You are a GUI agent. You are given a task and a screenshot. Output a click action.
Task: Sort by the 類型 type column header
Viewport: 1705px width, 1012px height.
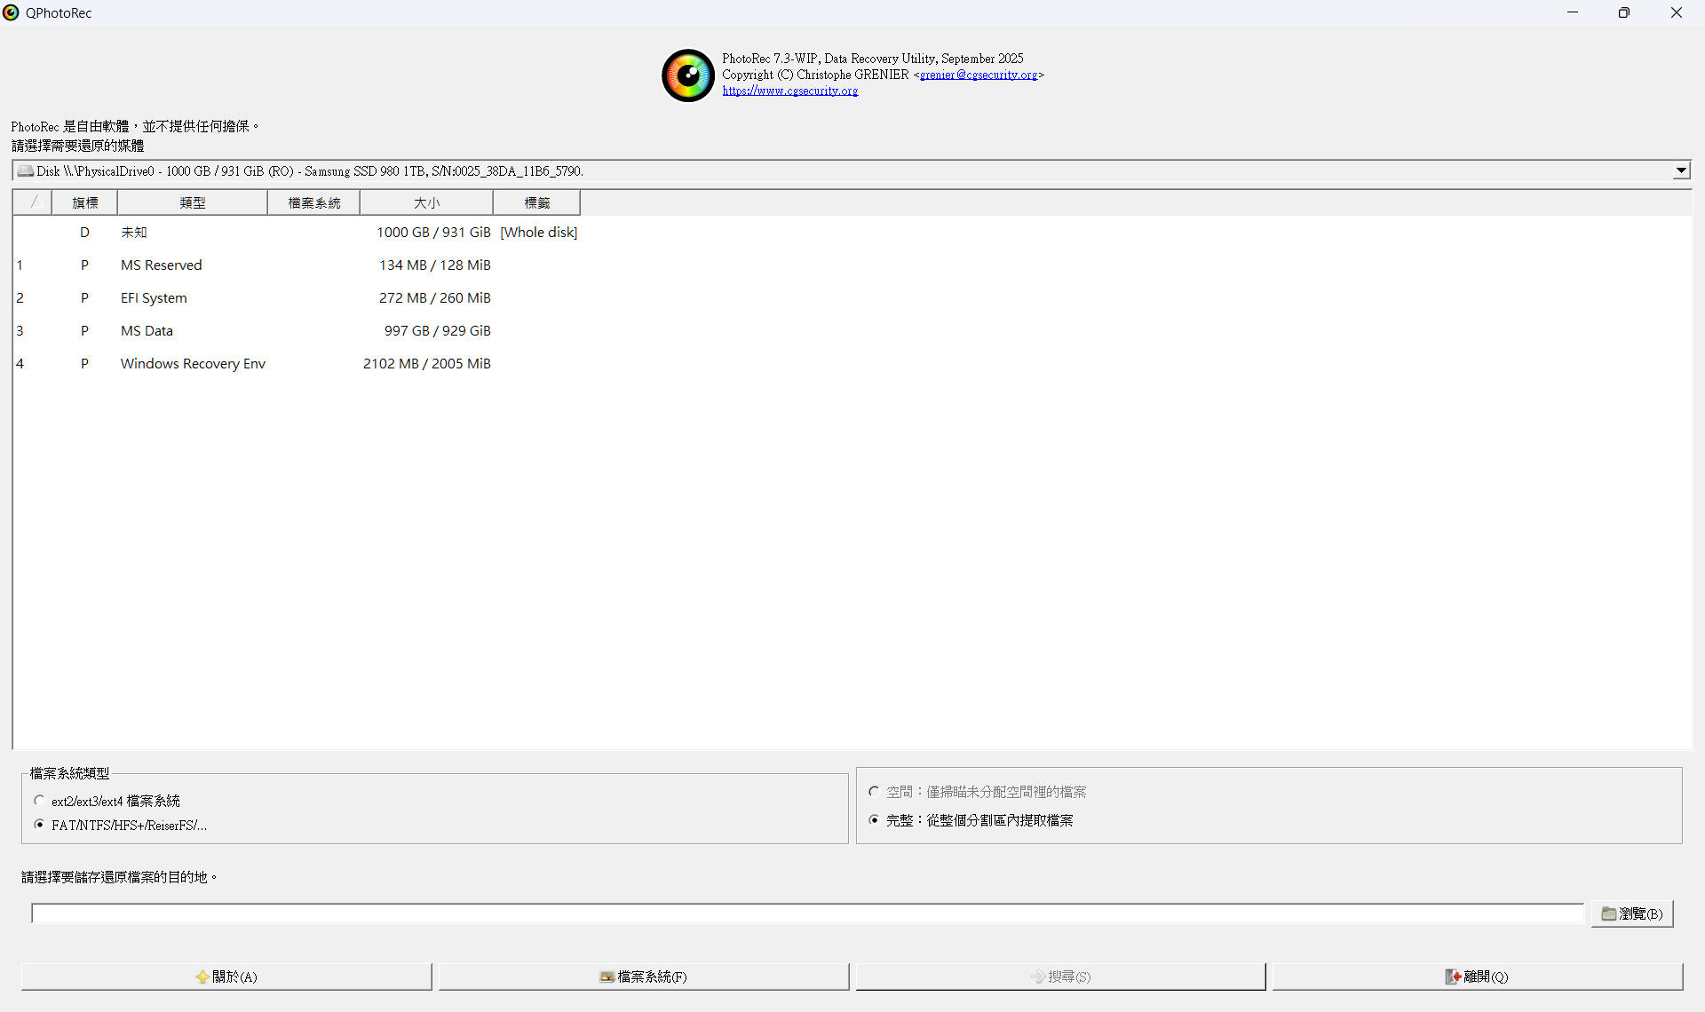(192, 202)
